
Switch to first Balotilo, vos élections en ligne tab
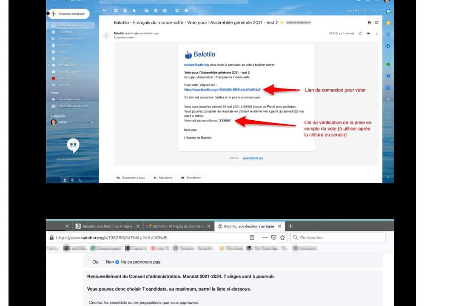point(107,226)
